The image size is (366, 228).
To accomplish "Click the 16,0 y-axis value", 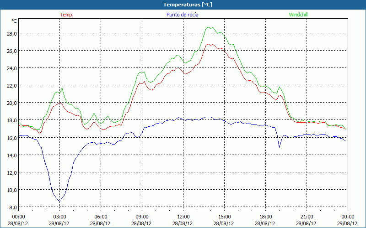I will click(12, 138).
